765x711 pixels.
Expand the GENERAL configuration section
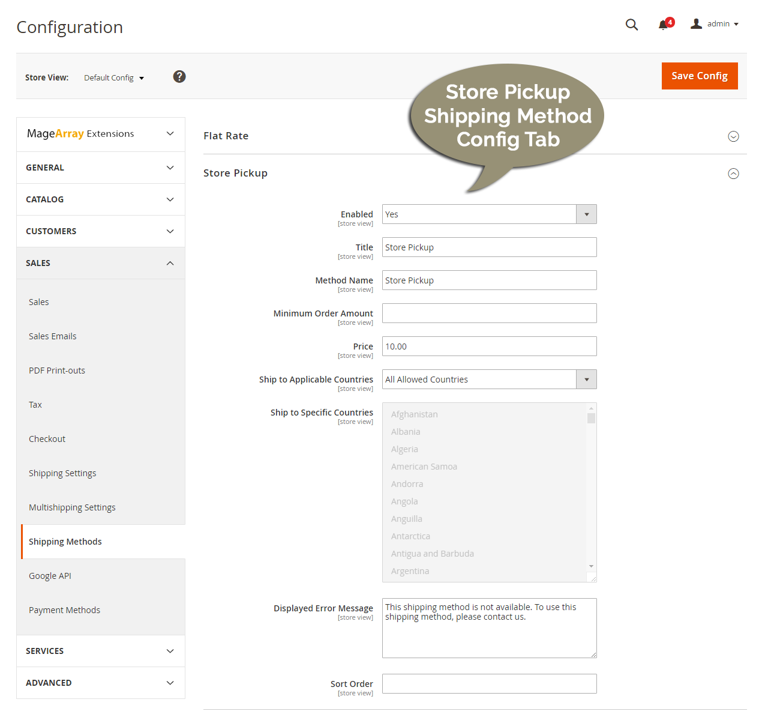tap(100, 168)
